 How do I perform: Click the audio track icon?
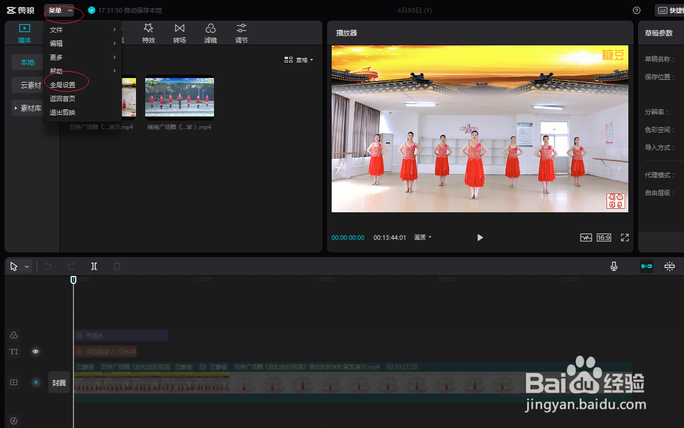(x=14, y=421)
